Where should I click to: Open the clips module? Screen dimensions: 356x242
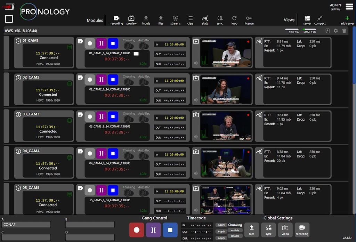(190, 20)
